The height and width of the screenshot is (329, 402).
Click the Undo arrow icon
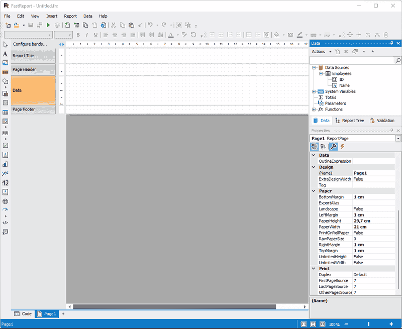(x=150, y=25)
